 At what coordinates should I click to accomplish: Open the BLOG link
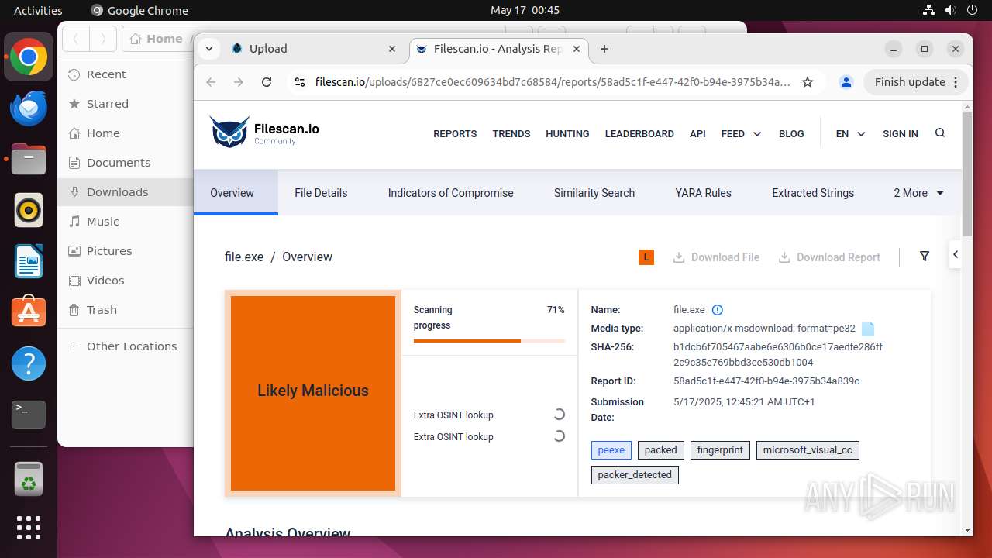(x=791, y=134)
